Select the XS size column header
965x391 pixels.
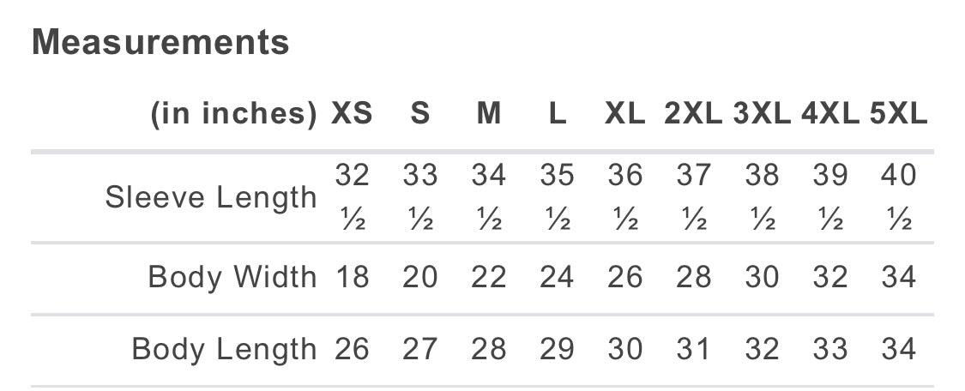pos(352,114)
